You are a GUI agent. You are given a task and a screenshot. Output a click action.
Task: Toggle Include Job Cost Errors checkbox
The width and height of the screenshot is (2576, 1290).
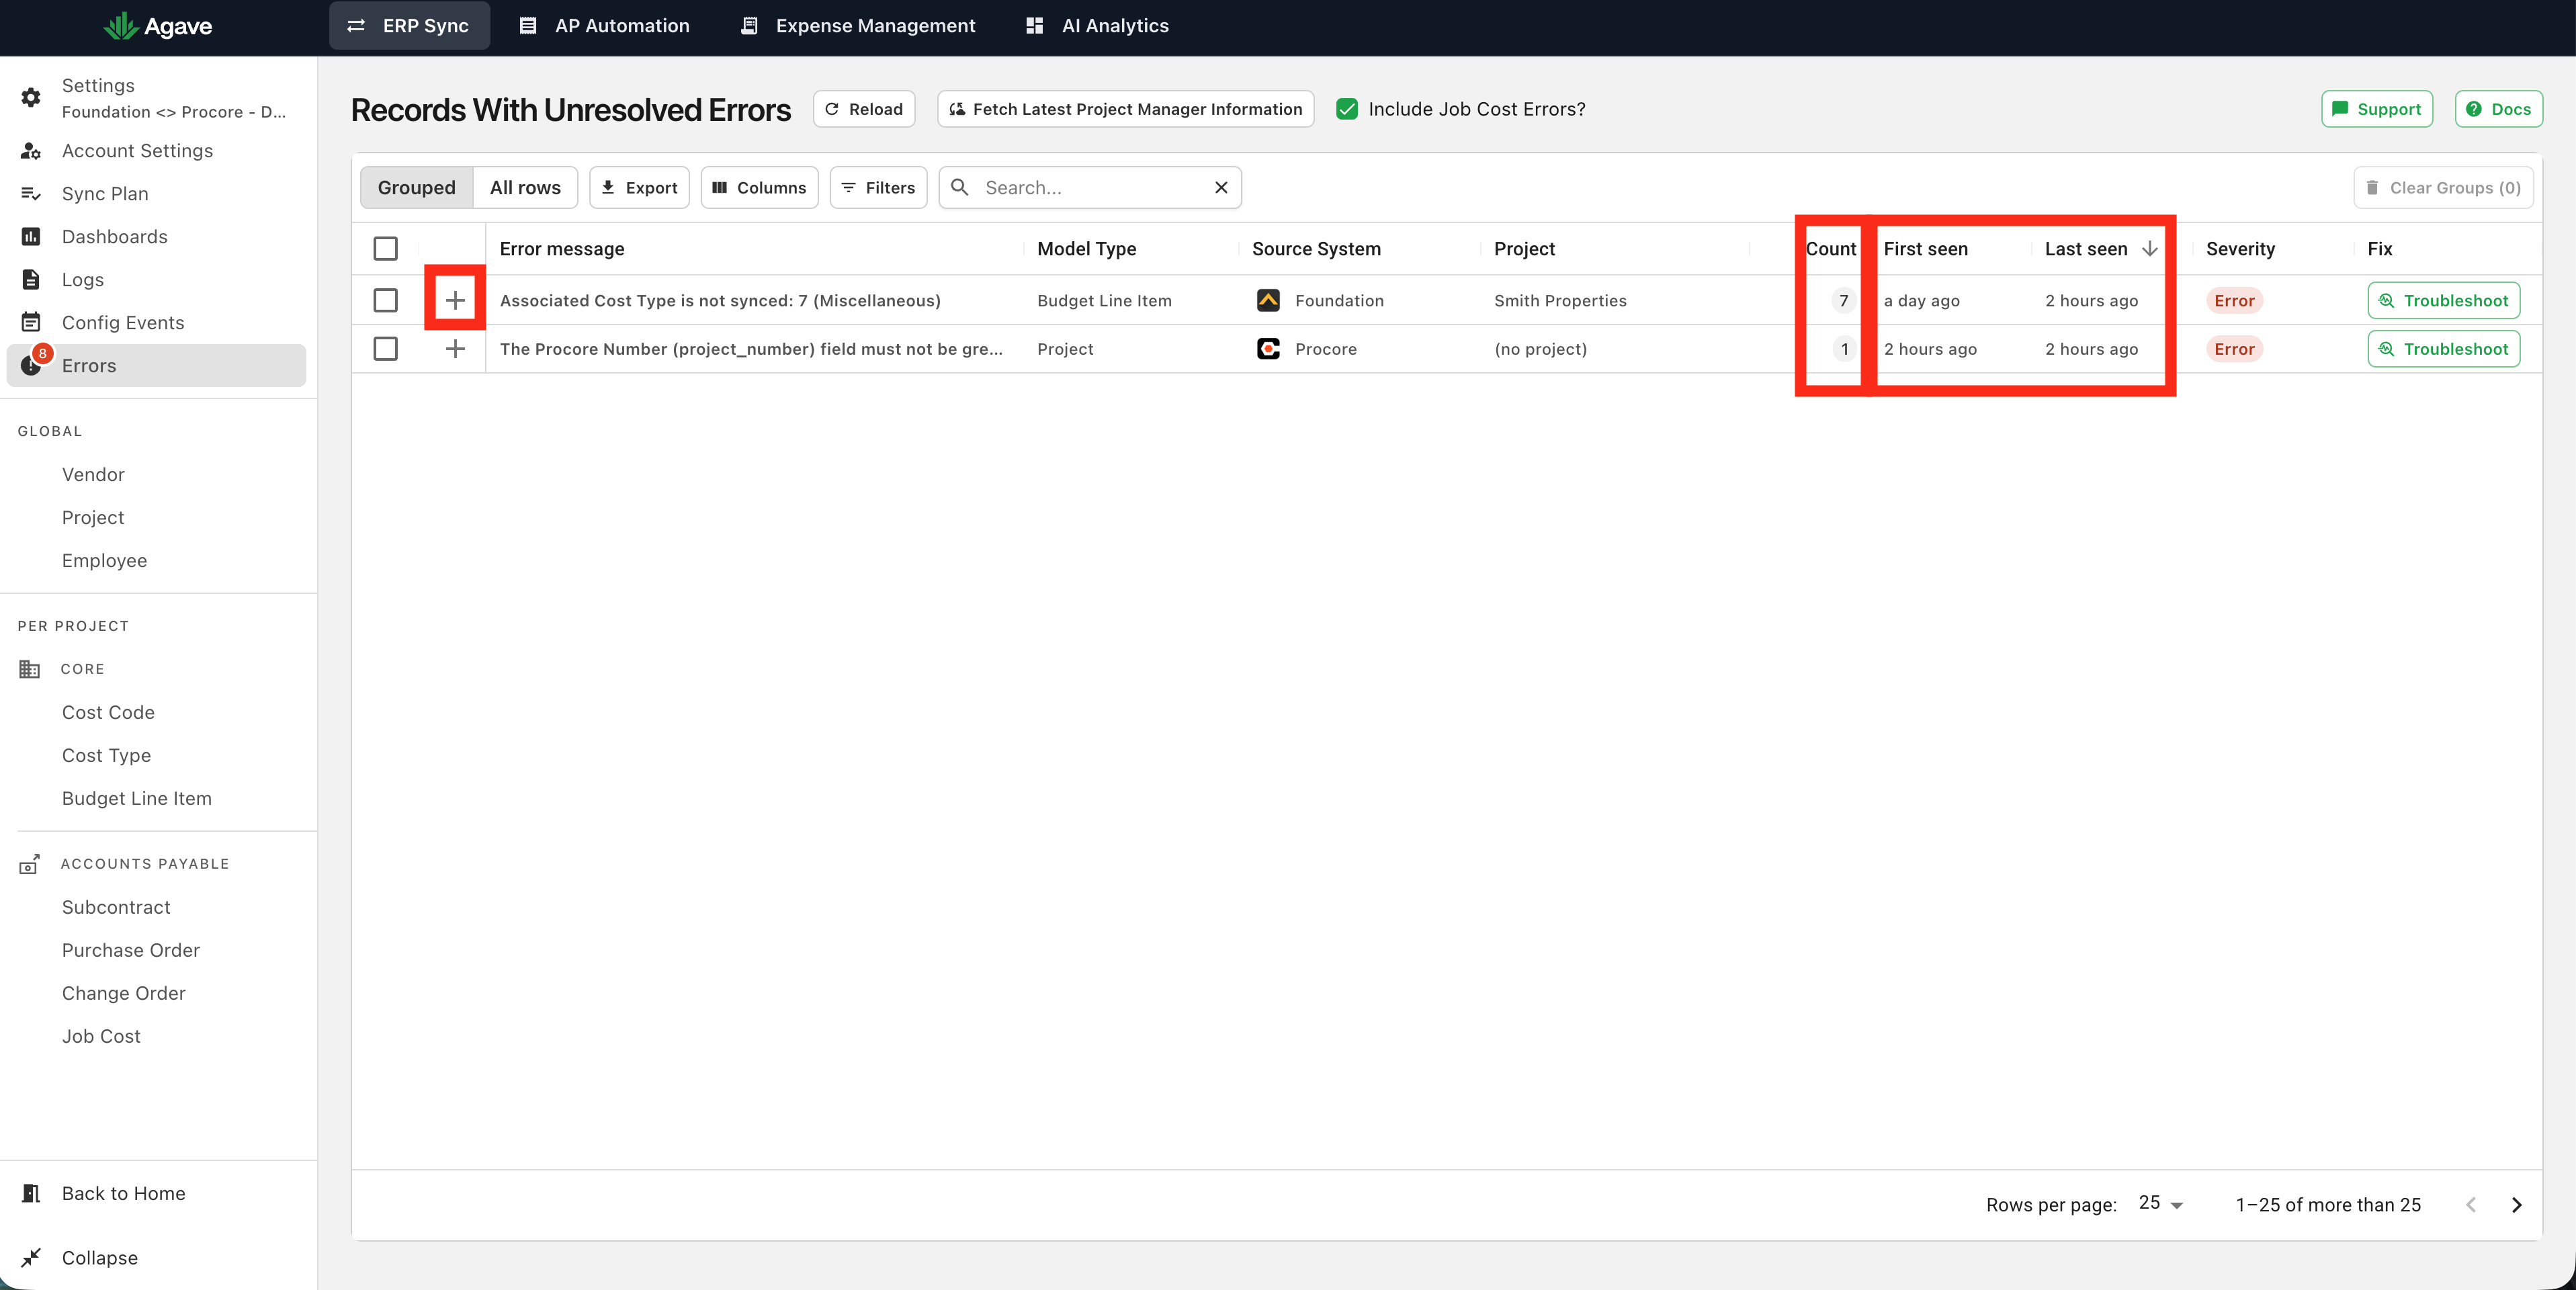point(1347,109)
